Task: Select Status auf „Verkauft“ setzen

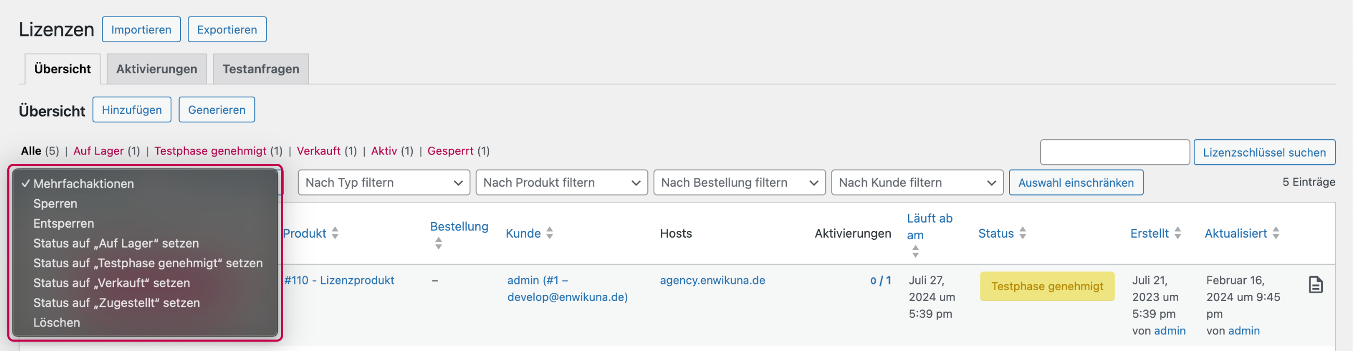Action: click(145, 283)
